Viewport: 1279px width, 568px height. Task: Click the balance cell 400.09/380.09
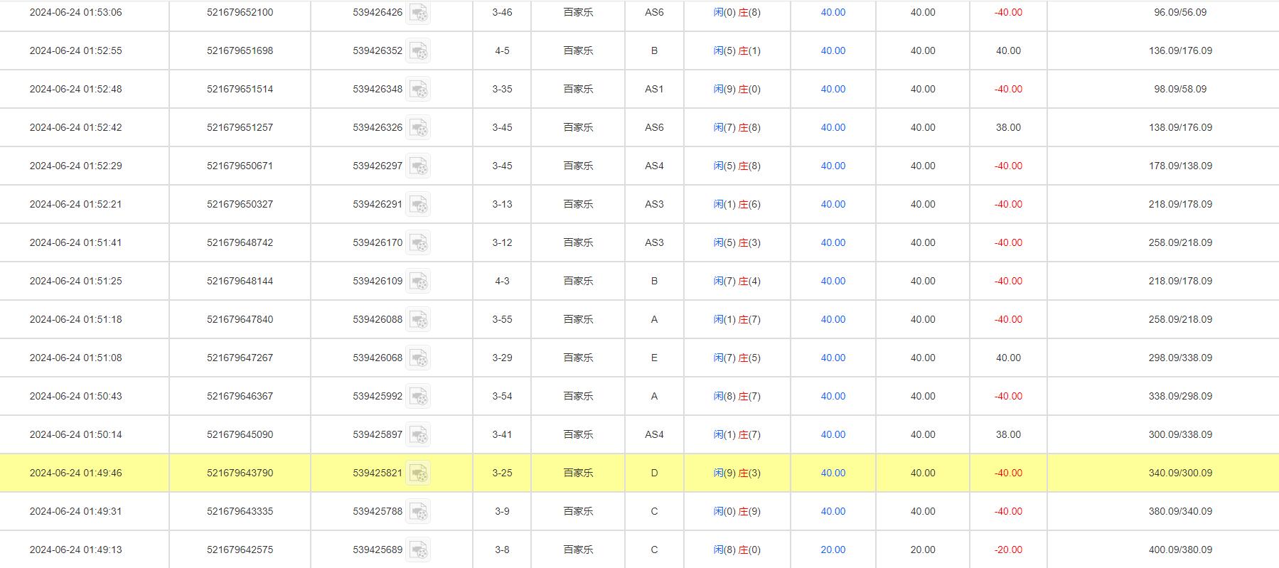click(1180, 550)
